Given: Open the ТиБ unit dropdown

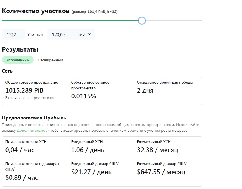Looking at the screenshot, I should [x=84, y=34].
